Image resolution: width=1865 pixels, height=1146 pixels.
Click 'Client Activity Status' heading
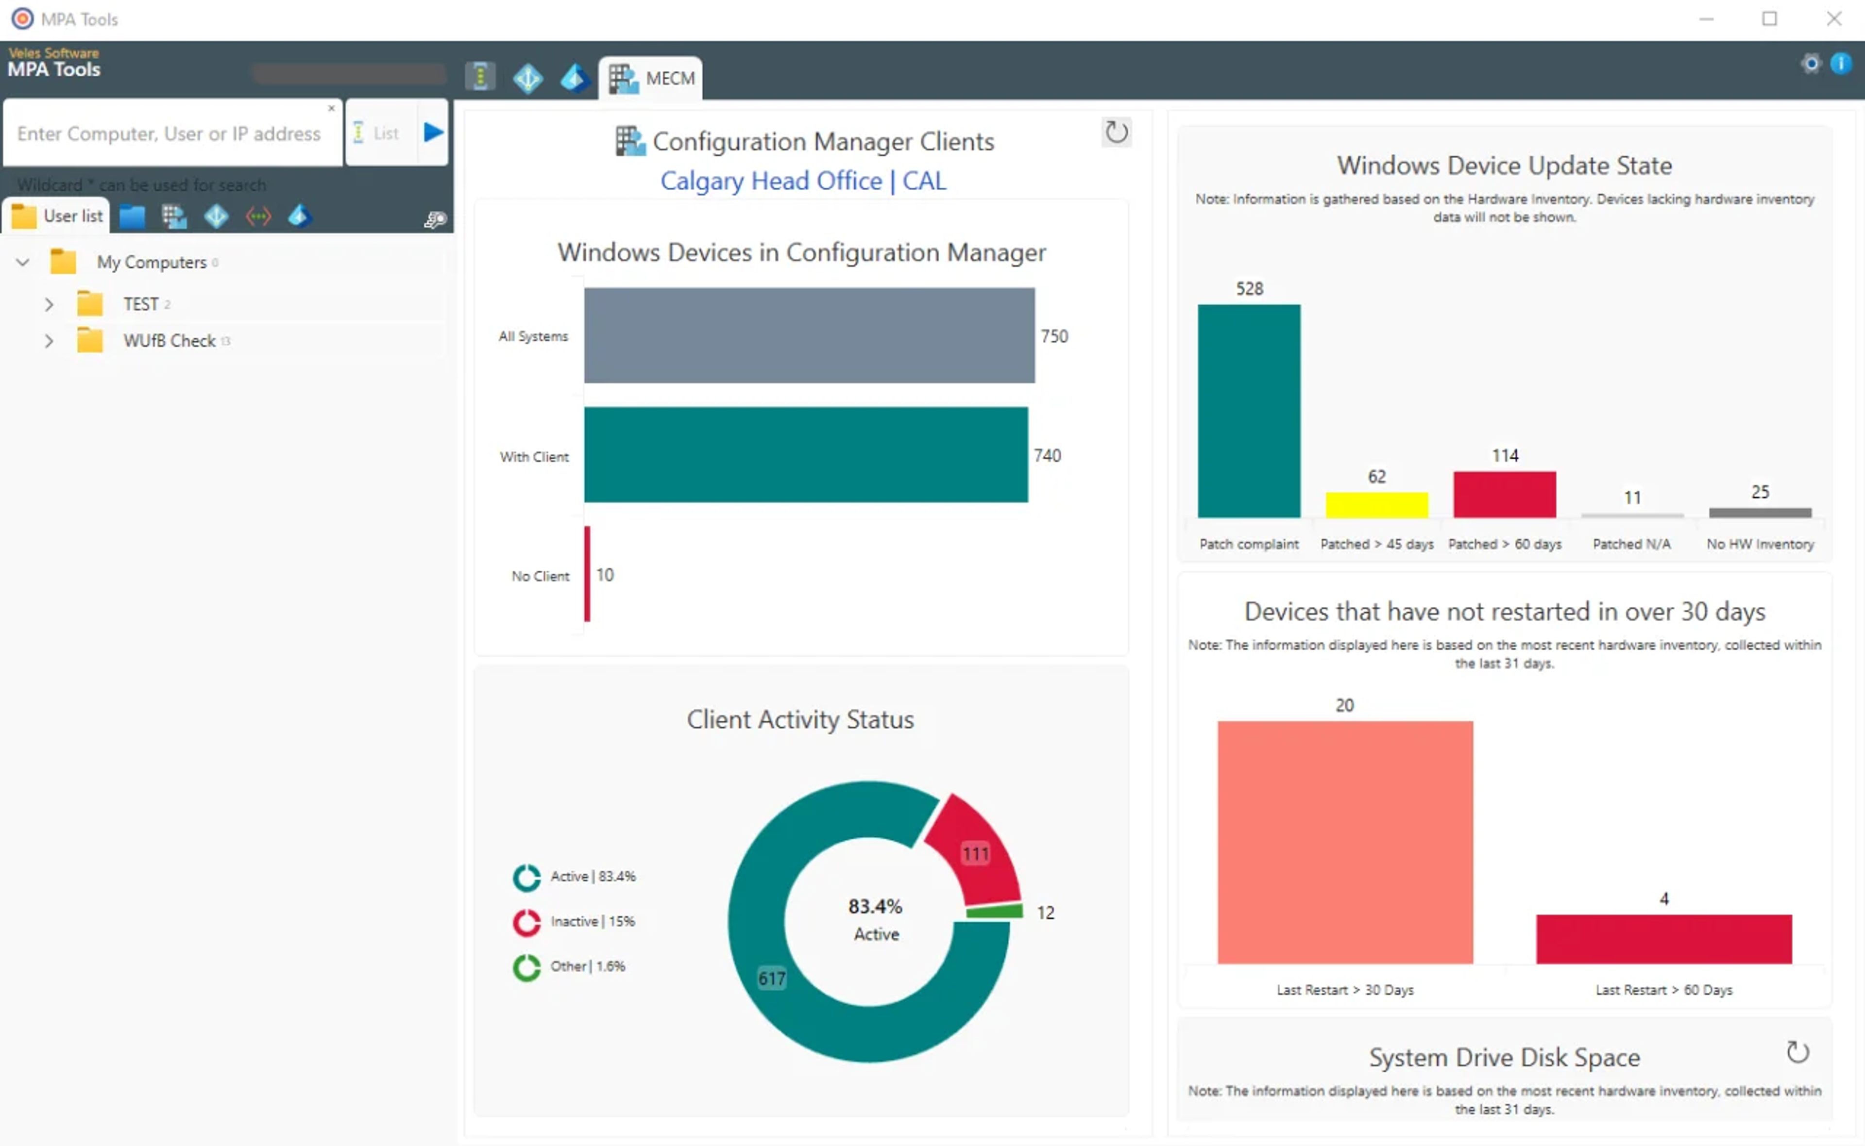click(800, 719)
